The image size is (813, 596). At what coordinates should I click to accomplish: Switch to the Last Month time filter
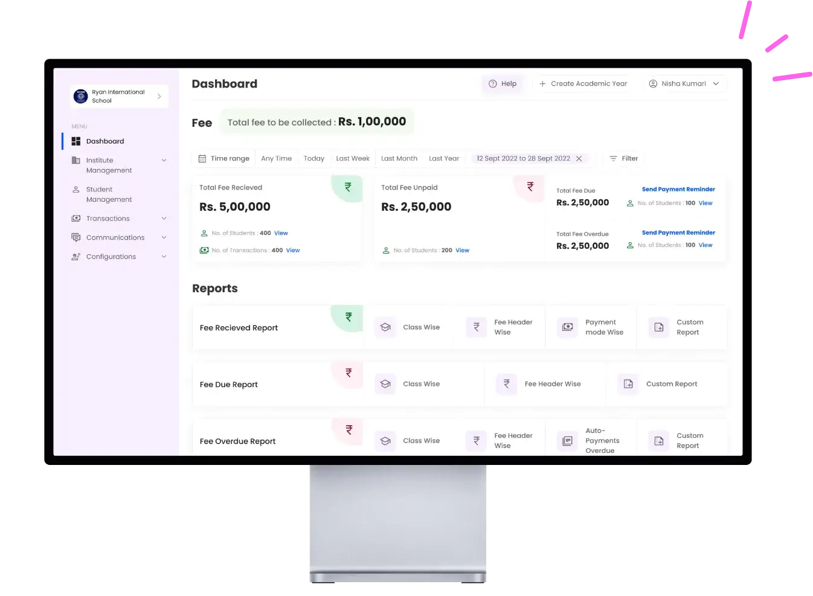(399, 158)
